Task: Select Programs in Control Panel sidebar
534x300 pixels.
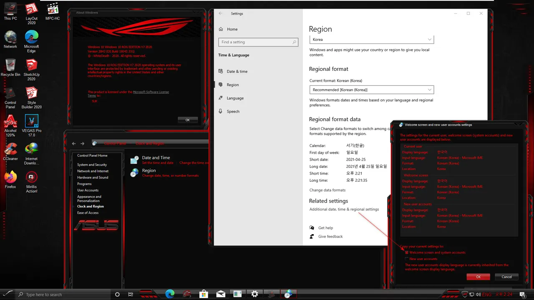Action: point(84,184)
